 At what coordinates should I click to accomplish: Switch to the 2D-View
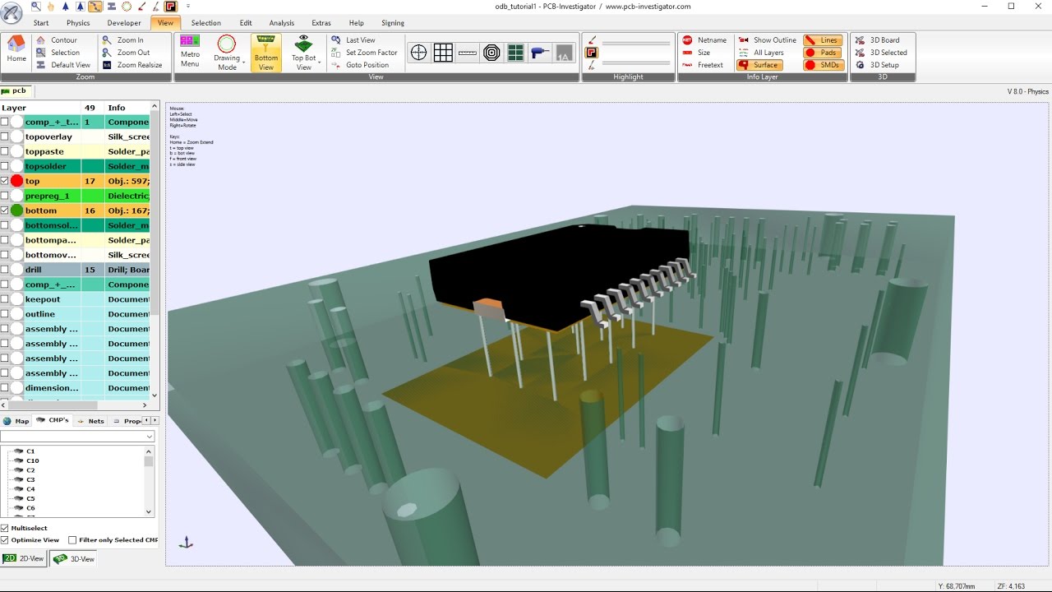pos(24,558)
